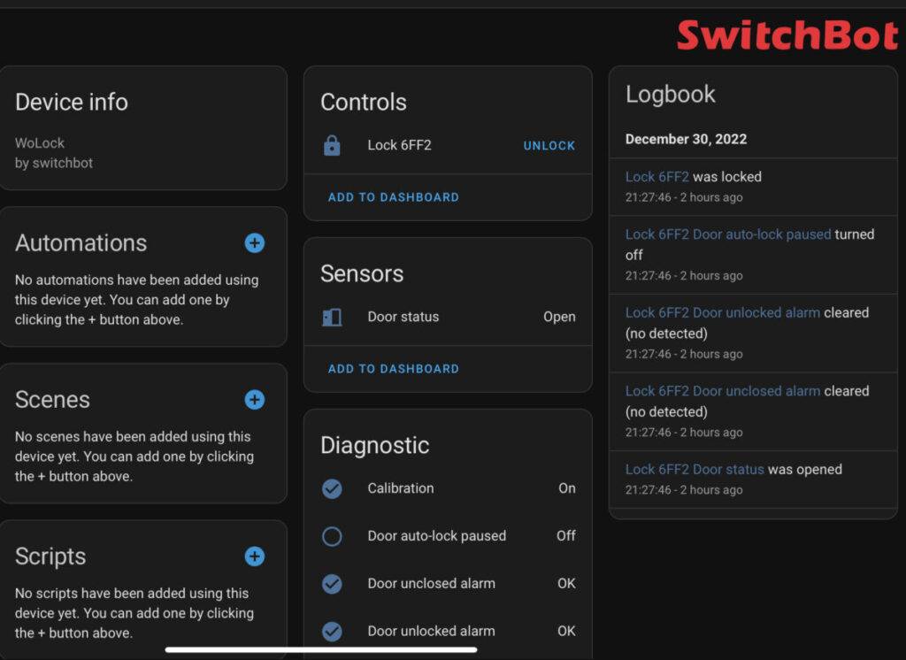Add the Controls card to dashboard
The image size is (906, 660).
(392, 196)
